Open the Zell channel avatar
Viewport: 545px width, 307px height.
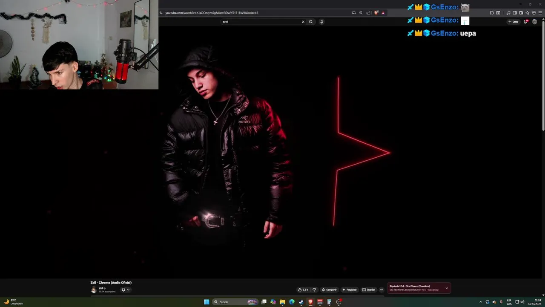point(94,290)
